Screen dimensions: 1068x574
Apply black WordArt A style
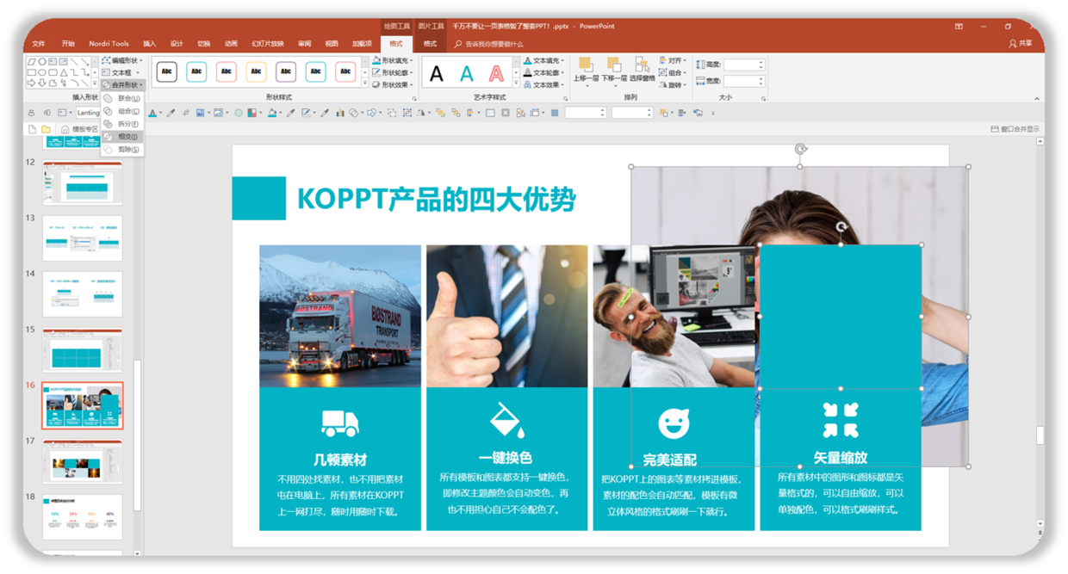(437, 74)
